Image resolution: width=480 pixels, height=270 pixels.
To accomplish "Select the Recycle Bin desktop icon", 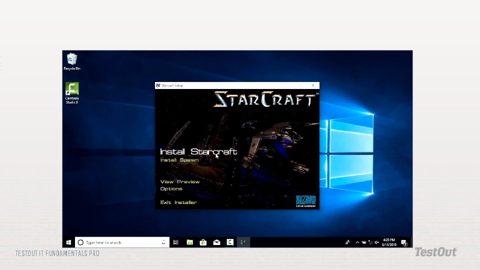I will tap(72, 61).
